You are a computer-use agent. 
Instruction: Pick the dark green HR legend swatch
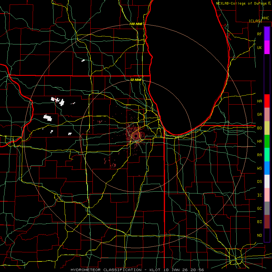click(267, 141)
